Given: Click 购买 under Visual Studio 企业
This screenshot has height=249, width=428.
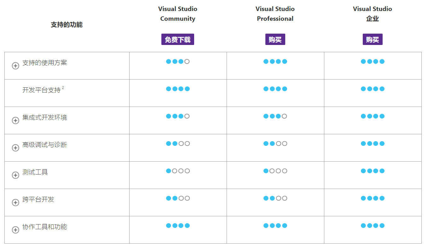Looking at the screenshot, I should 373,40.
